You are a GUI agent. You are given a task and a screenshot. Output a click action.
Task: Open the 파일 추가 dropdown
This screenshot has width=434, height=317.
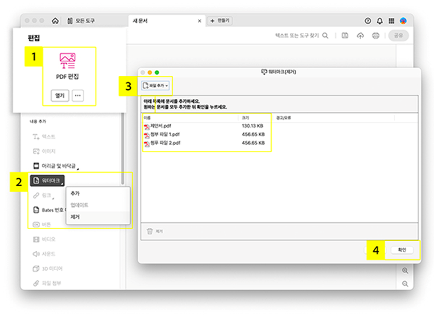[156, 86]
